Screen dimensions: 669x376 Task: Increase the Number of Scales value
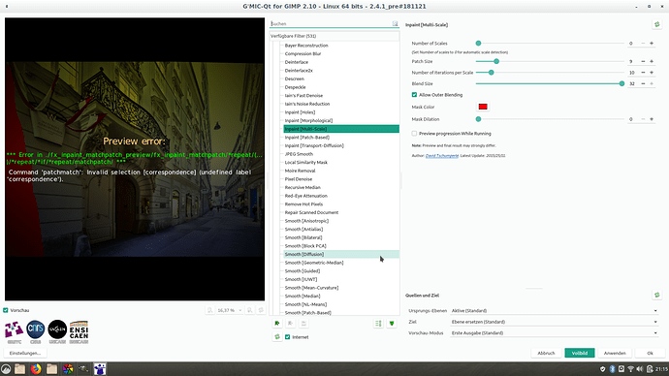(x=652, y=43)
